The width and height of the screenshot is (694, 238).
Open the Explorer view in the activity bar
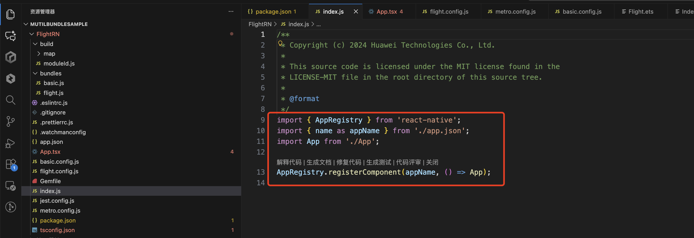[x=10, y=14]
